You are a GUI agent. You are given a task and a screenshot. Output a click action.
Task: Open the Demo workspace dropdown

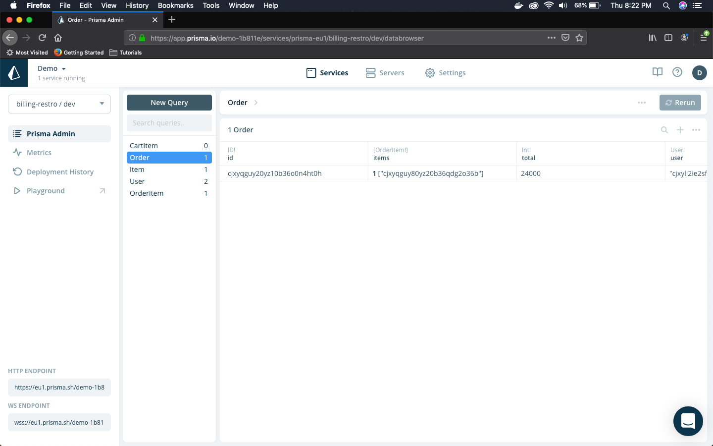(51, 68)
